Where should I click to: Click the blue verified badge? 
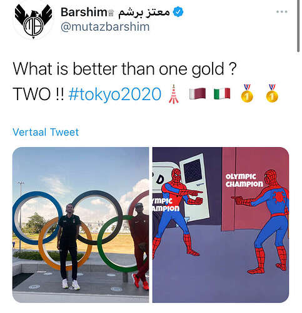(x=178, y=12)
